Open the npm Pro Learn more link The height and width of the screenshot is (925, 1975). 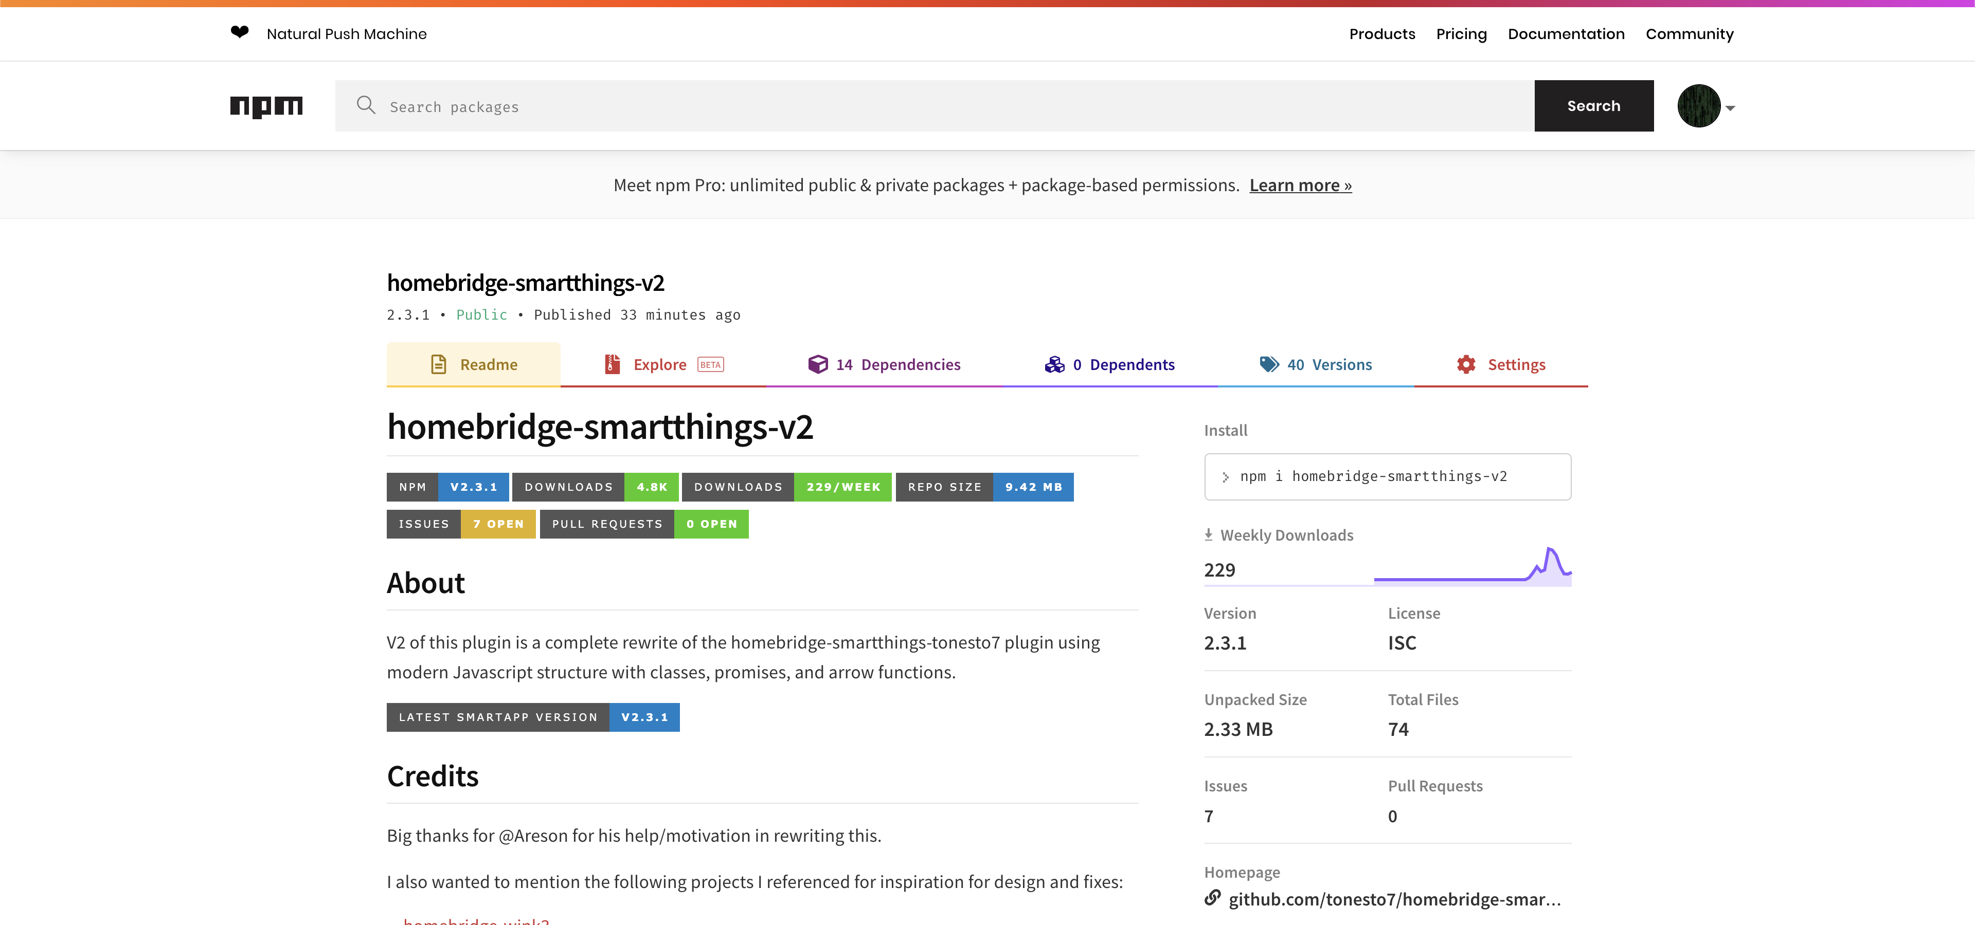pyautogui.click(x=1300, y=184)
